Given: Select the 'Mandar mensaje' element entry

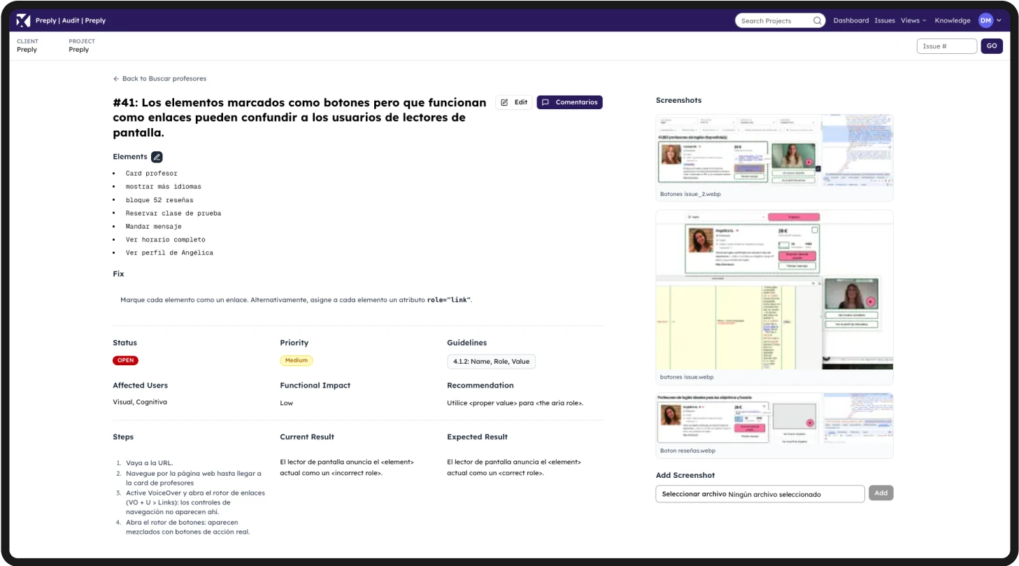Looking at the screenshot, I should point(154,227).
